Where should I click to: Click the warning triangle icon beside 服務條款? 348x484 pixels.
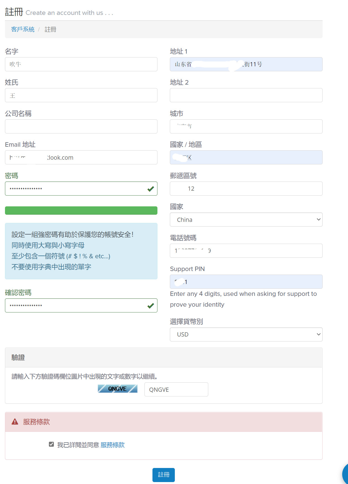[15, 422]
